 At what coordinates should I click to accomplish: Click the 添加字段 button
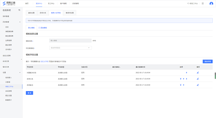(x=207, y=62)
